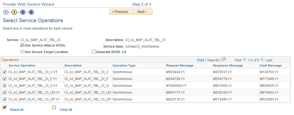Click the open grid in new window icon
The width and height of the screenshot is (294, 115).
pos(224,59)
